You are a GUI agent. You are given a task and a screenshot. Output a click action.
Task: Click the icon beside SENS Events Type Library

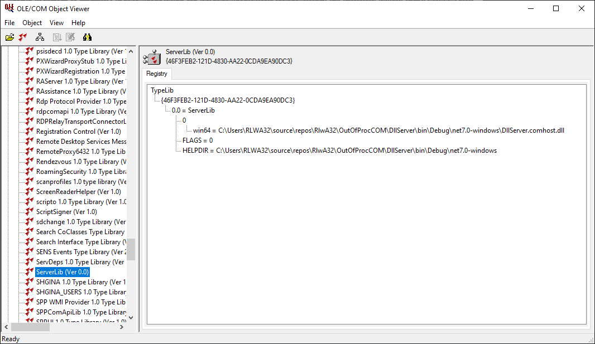click(30, 252)
